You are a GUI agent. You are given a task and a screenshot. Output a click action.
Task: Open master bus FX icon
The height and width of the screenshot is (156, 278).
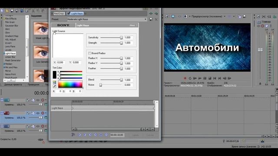tap(259, 26)
